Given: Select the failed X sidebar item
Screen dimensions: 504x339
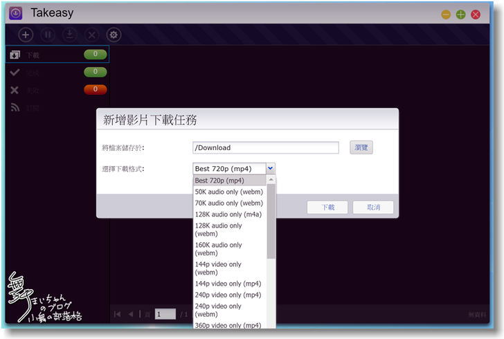Looking at the screenshot, I should pos(57,90).
